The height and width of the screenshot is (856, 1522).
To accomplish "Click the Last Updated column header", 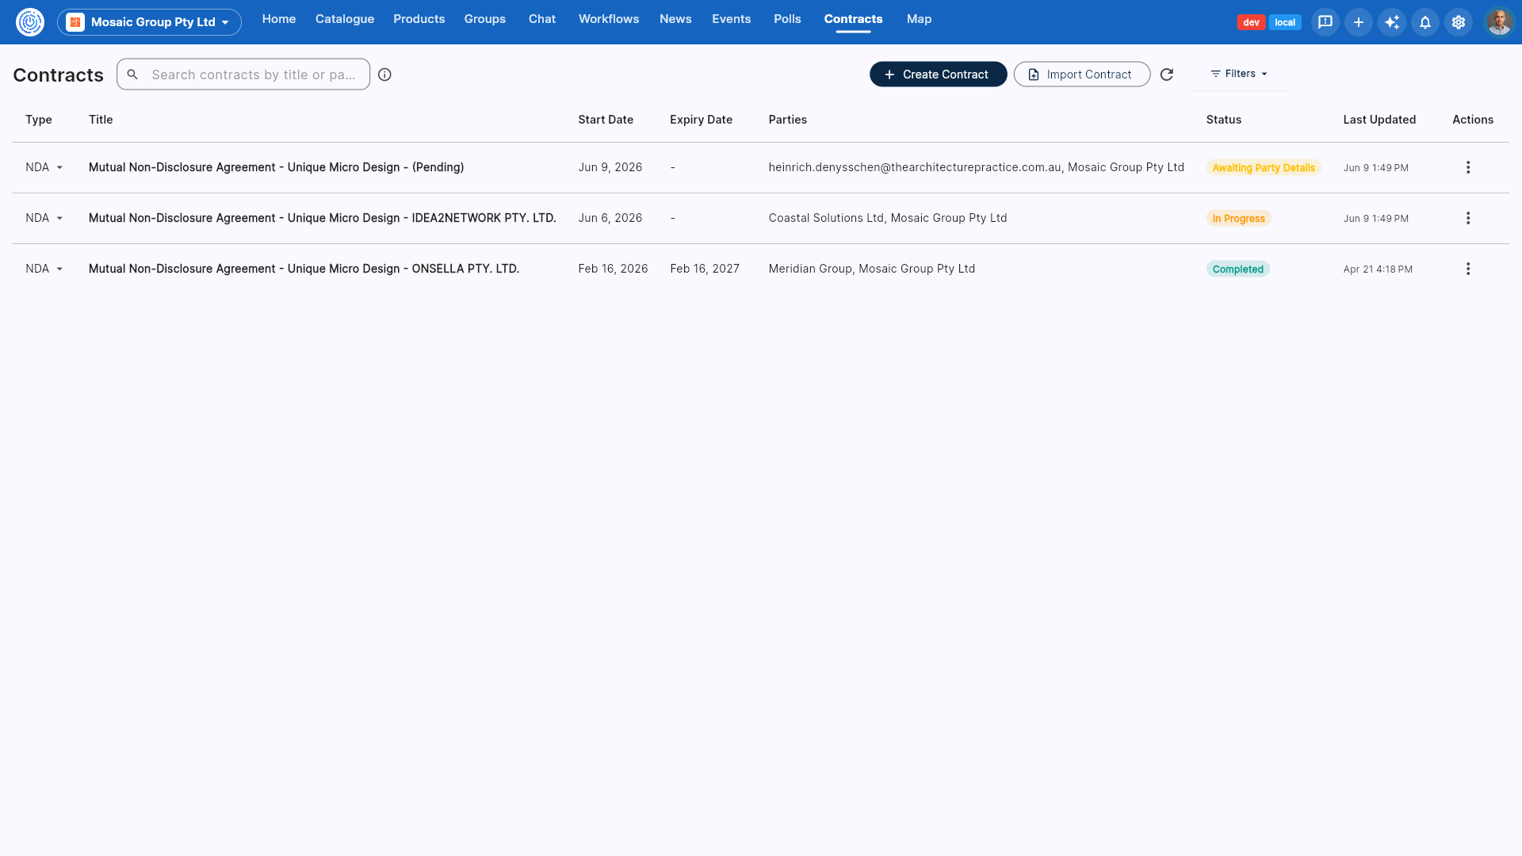I will pos(1379,120).
